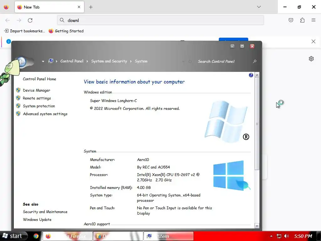Image resolution: width=321 pixels, height=241 pixels.
Task: Open the list all tabs dropdown
Action: point(259,7)
